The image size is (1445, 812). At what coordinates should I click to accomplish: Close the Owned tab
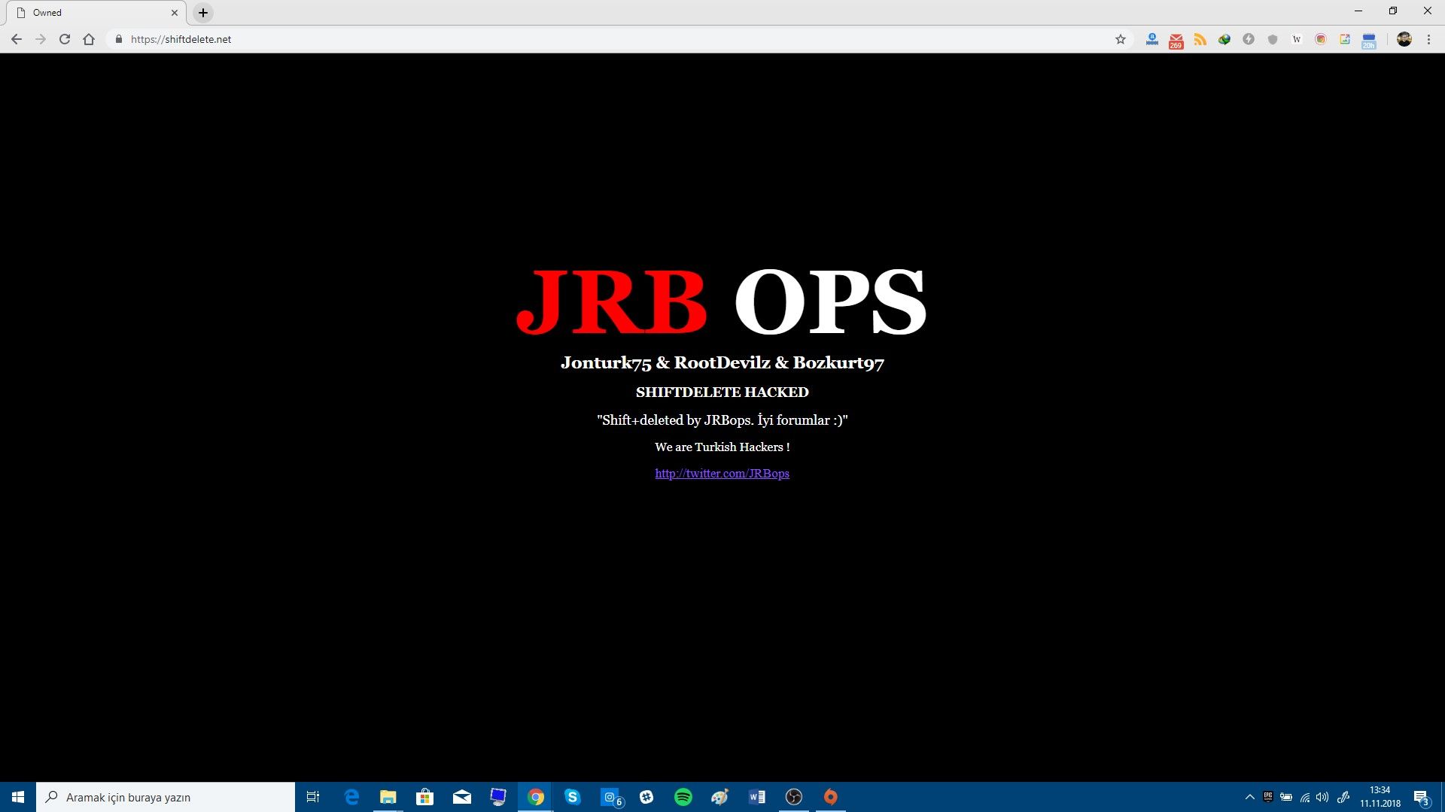coord(175,13)
